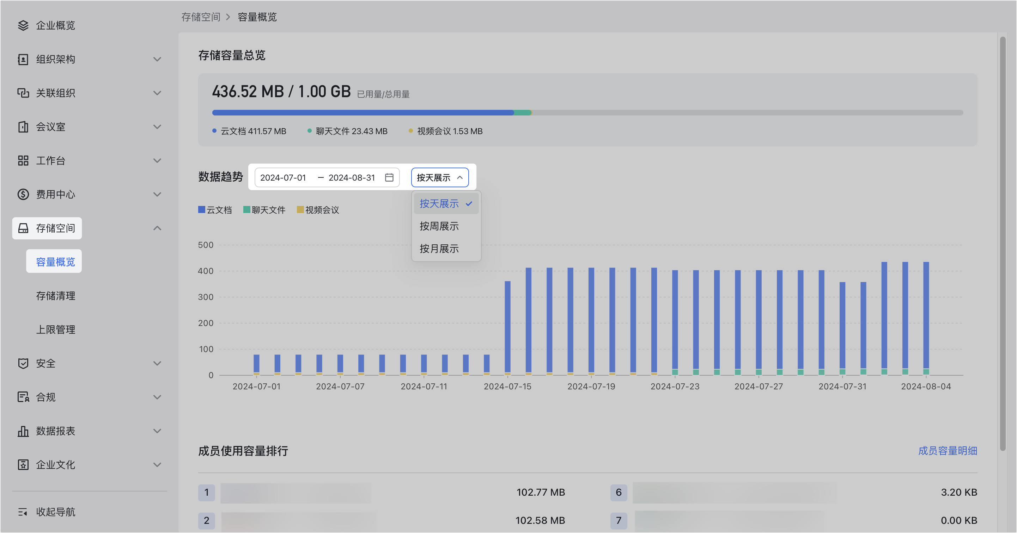Toggle 视频会议 legend in chart
Screen dimensions: 1017x533
click(x=318, y=210)
